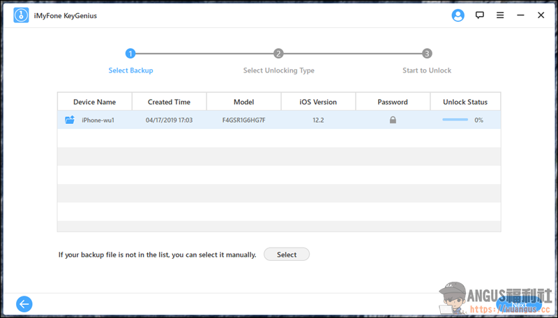Close the KeyGenius window

[541, 15]
